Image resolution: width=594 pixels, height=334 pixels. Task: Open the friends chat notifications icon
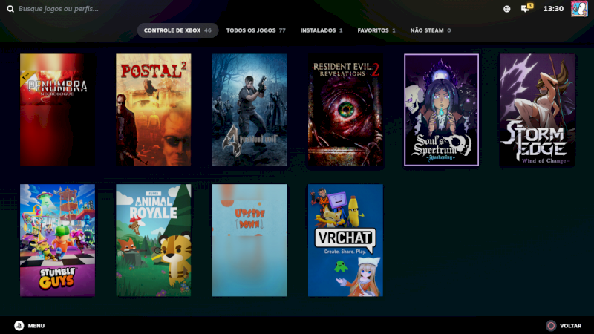[526, 8]
